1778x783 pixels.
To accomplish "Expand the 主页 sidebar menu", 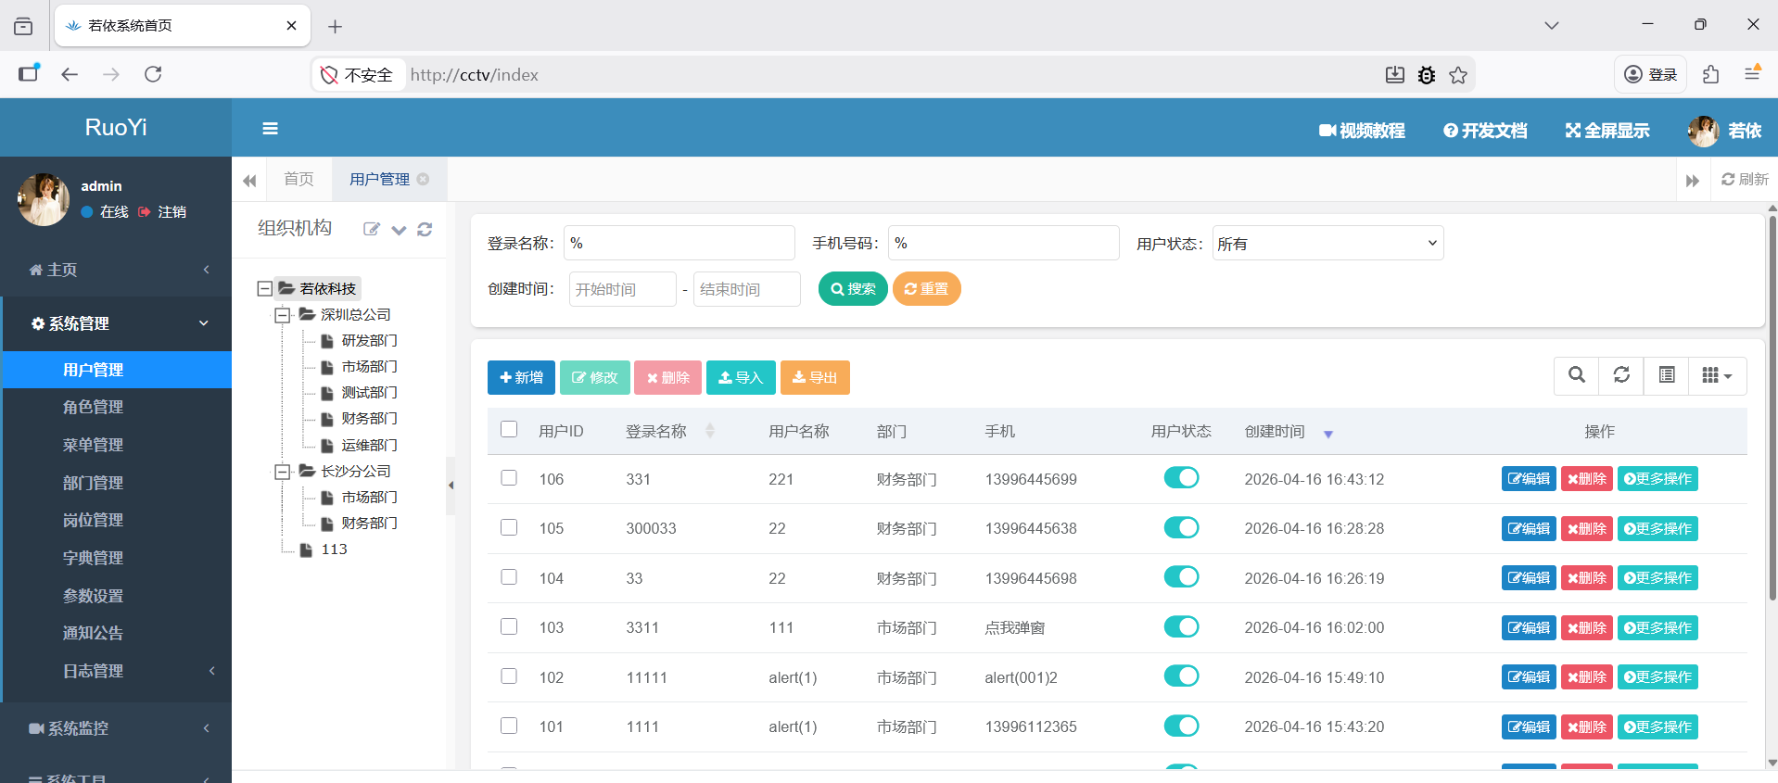I will tap(116, 270).
